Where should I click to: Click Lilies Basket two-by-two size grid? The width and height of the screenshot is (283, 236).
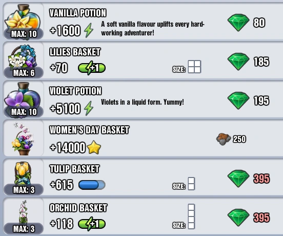194,67
